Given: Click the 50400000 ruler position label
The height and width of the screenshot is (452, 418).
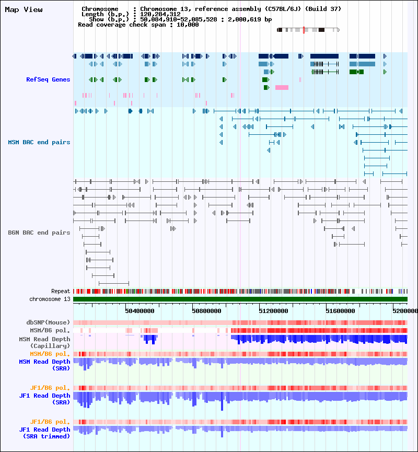Looking at the screenshot, I should tap(140, 311).
